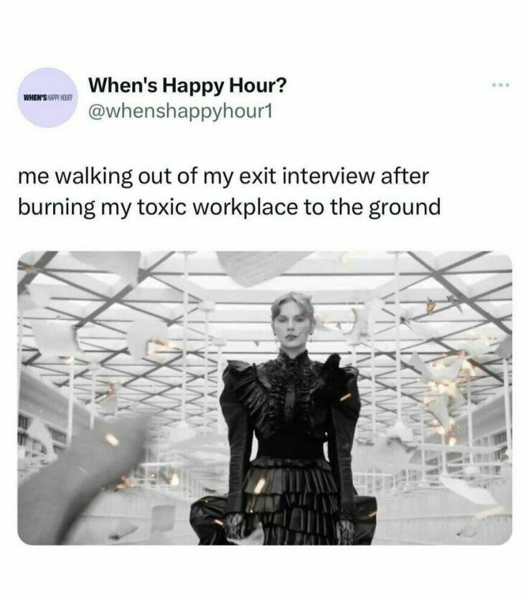531x602 pixels.
Task: Click the high lace collar on the woman
Action: 293,361
